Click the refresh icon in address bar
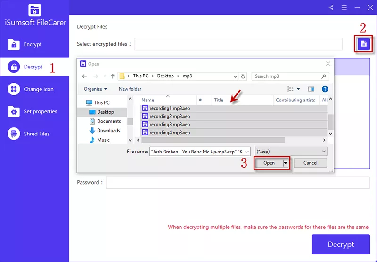Screen dimensions: 377x262 coord(243,76)
